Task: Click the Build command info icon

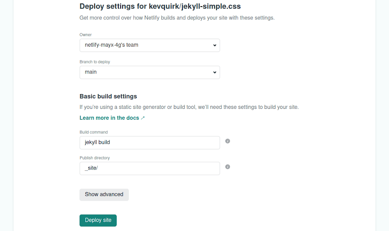Action: (228, 141)
